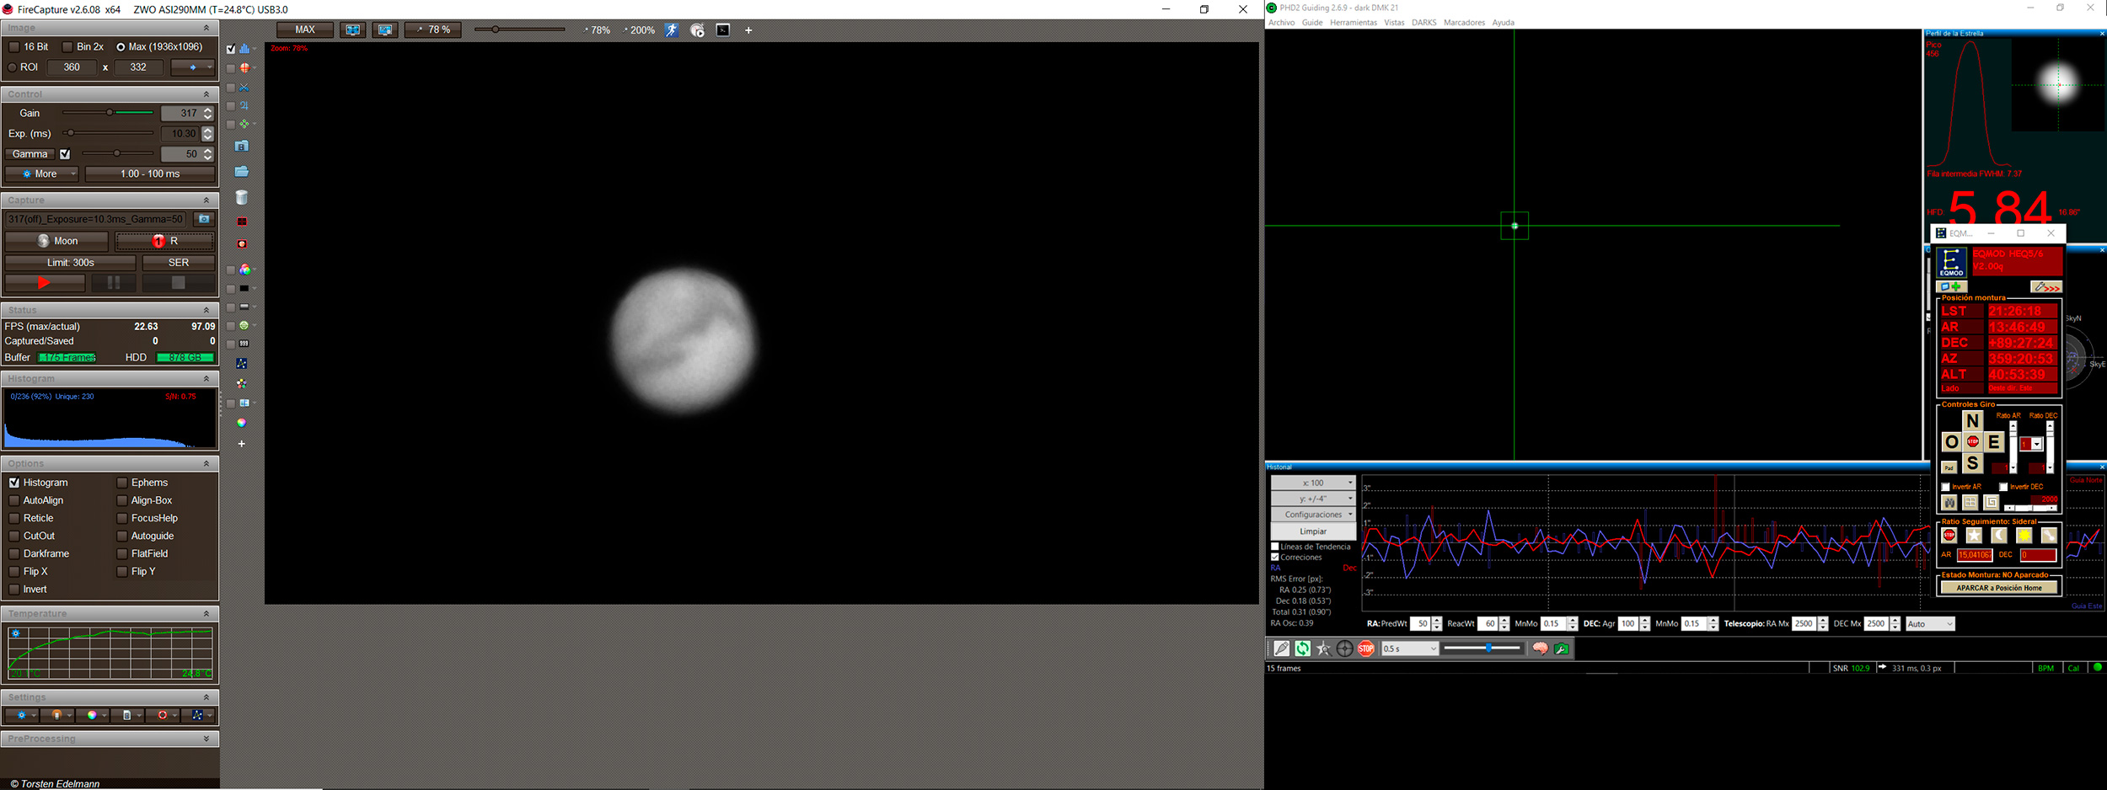
Task: Click the Limit: 300s button
Action: tap(70, 263)
